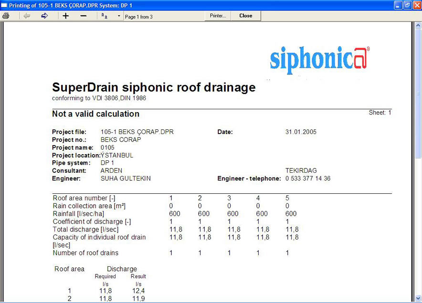The image size is (422, 303).
Task: Minimize the print preview window
Action: point(398,5)
